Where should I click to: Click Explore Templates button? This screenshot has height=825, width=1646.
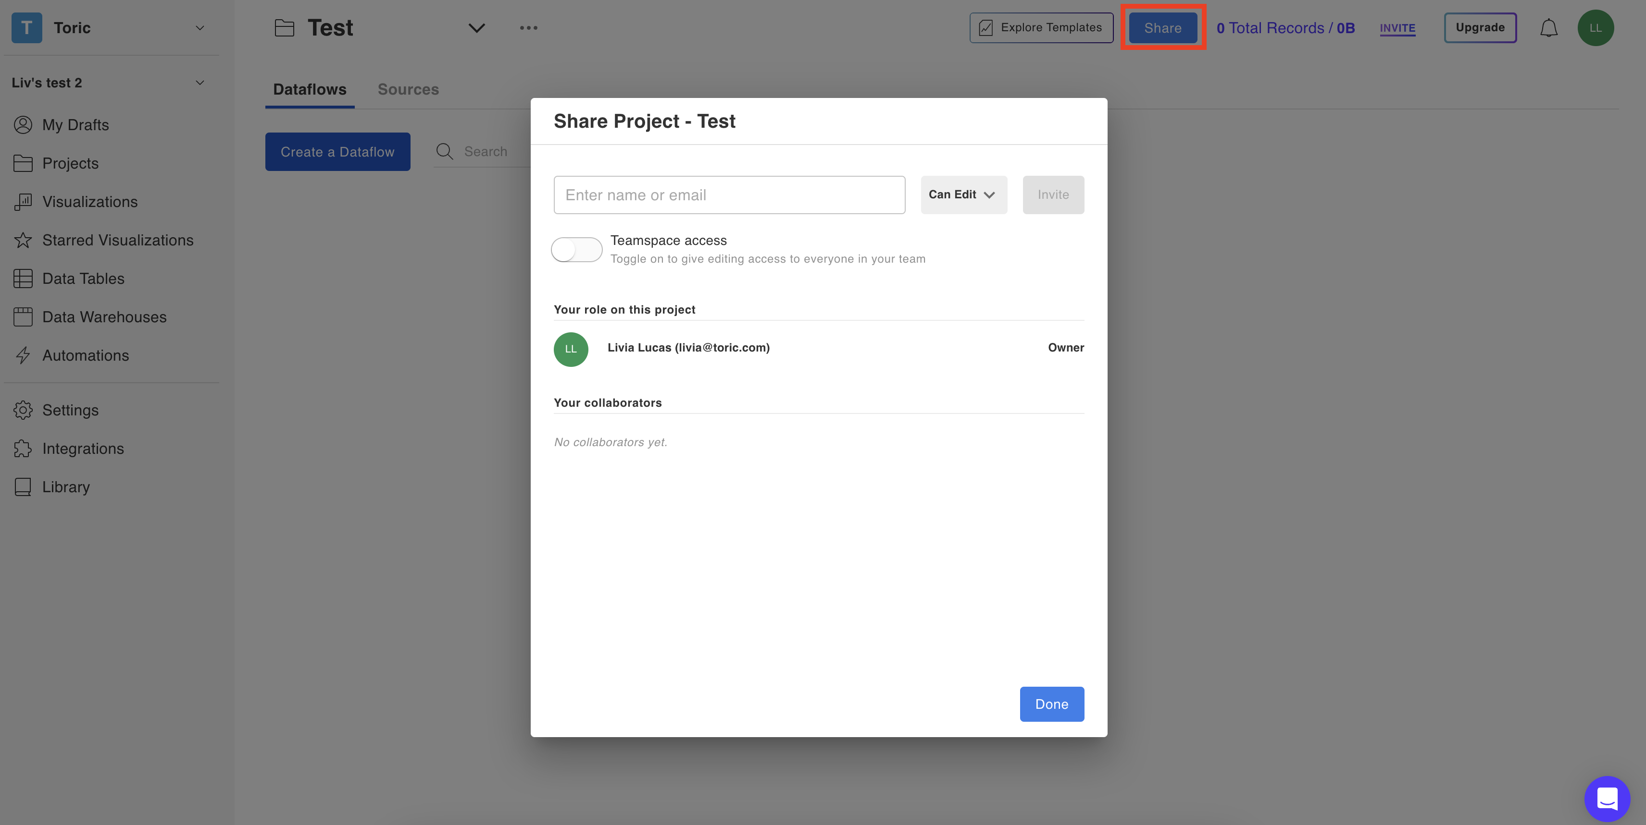tap(1041, 27)
